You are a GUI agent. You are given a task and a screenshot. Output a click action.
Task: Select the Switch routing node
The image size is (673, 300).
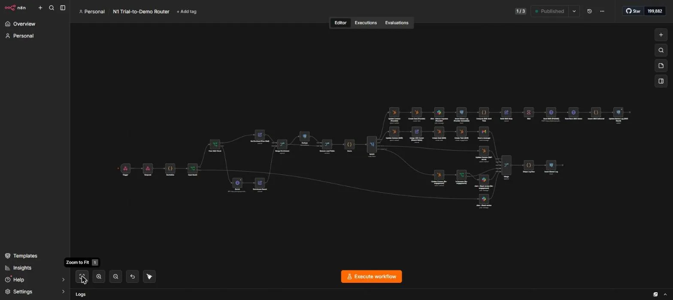point(372,145)
